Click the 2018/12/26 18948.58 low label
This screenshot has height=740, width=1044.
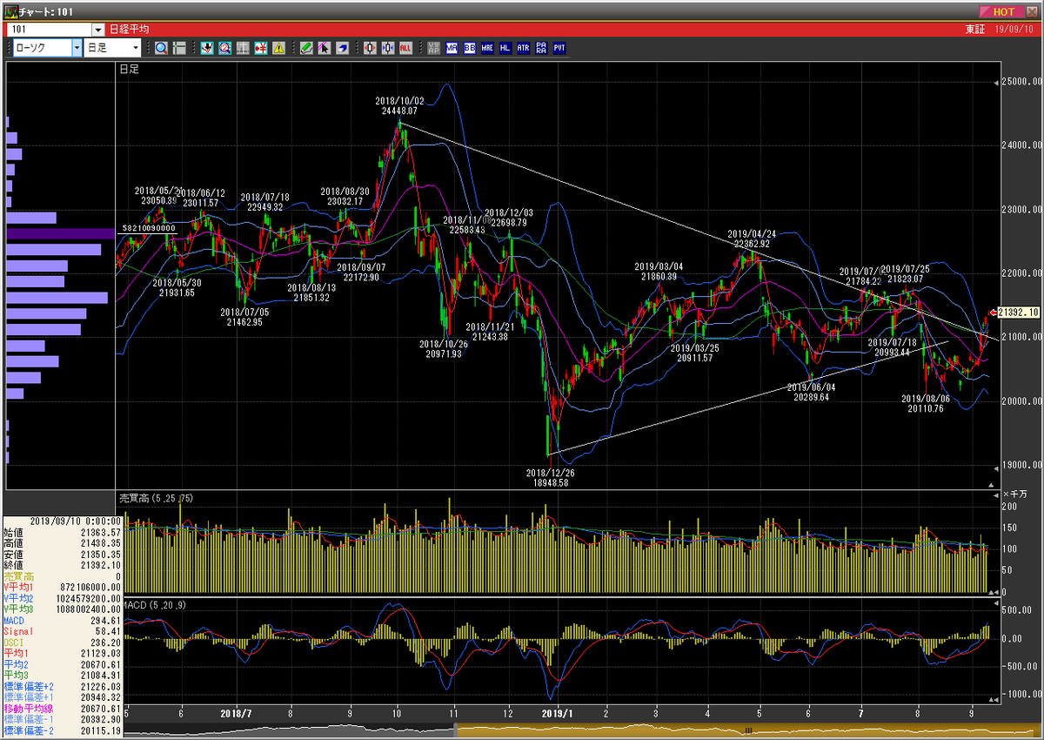[x=551, y=477]
